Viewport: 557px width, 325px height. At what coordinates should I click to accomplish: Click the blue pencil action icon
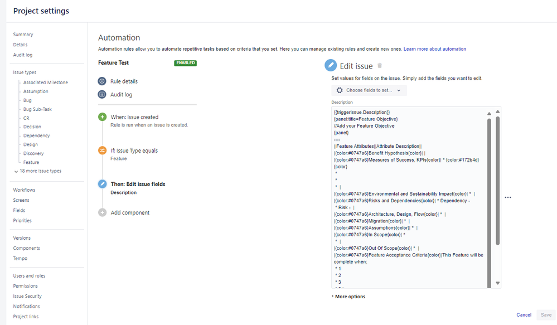[x=102, y=184]
